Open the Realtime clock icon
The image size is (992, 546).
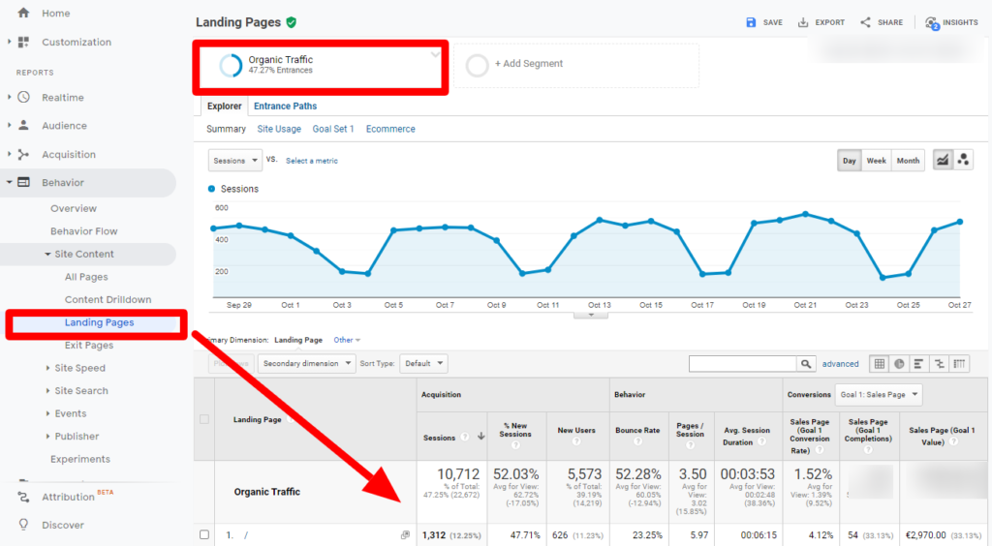point(23,98)
